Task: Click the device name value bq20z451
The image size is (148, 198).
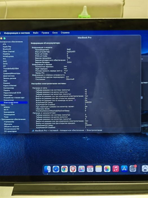Action: click(x=71, y=51)
